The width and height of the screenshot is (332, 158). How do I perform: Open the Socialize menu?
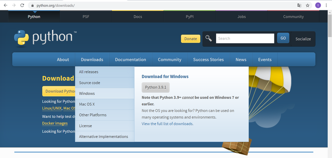pyautogui.click(x=303, y=39)
